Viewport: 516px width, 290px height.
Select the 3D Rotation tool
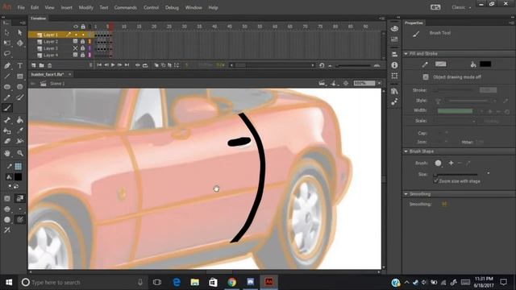(x=19, y=43)
